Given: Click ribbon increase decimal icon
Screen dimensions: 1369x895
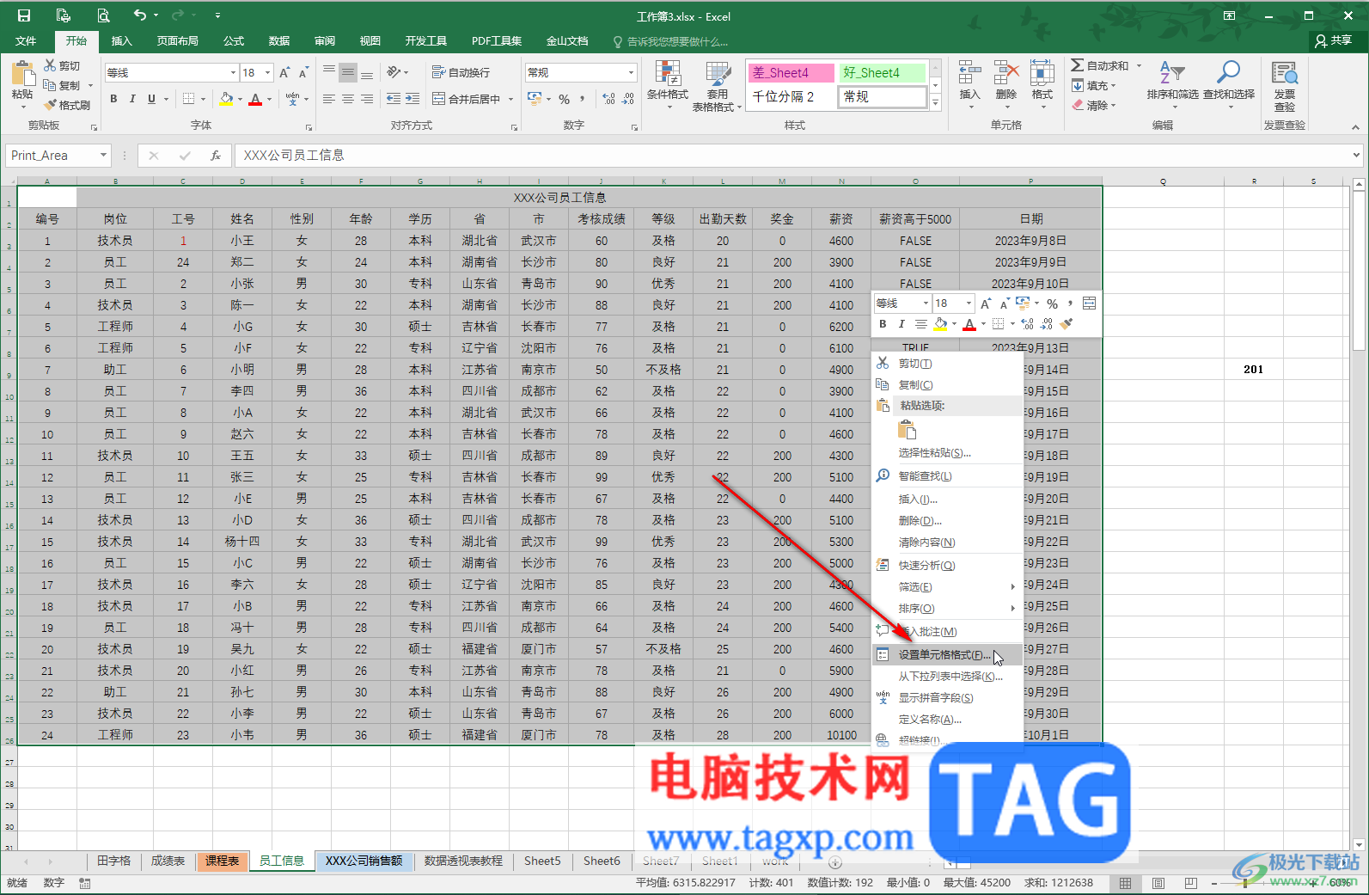Looking at the screenshot, I should (608, 99).
